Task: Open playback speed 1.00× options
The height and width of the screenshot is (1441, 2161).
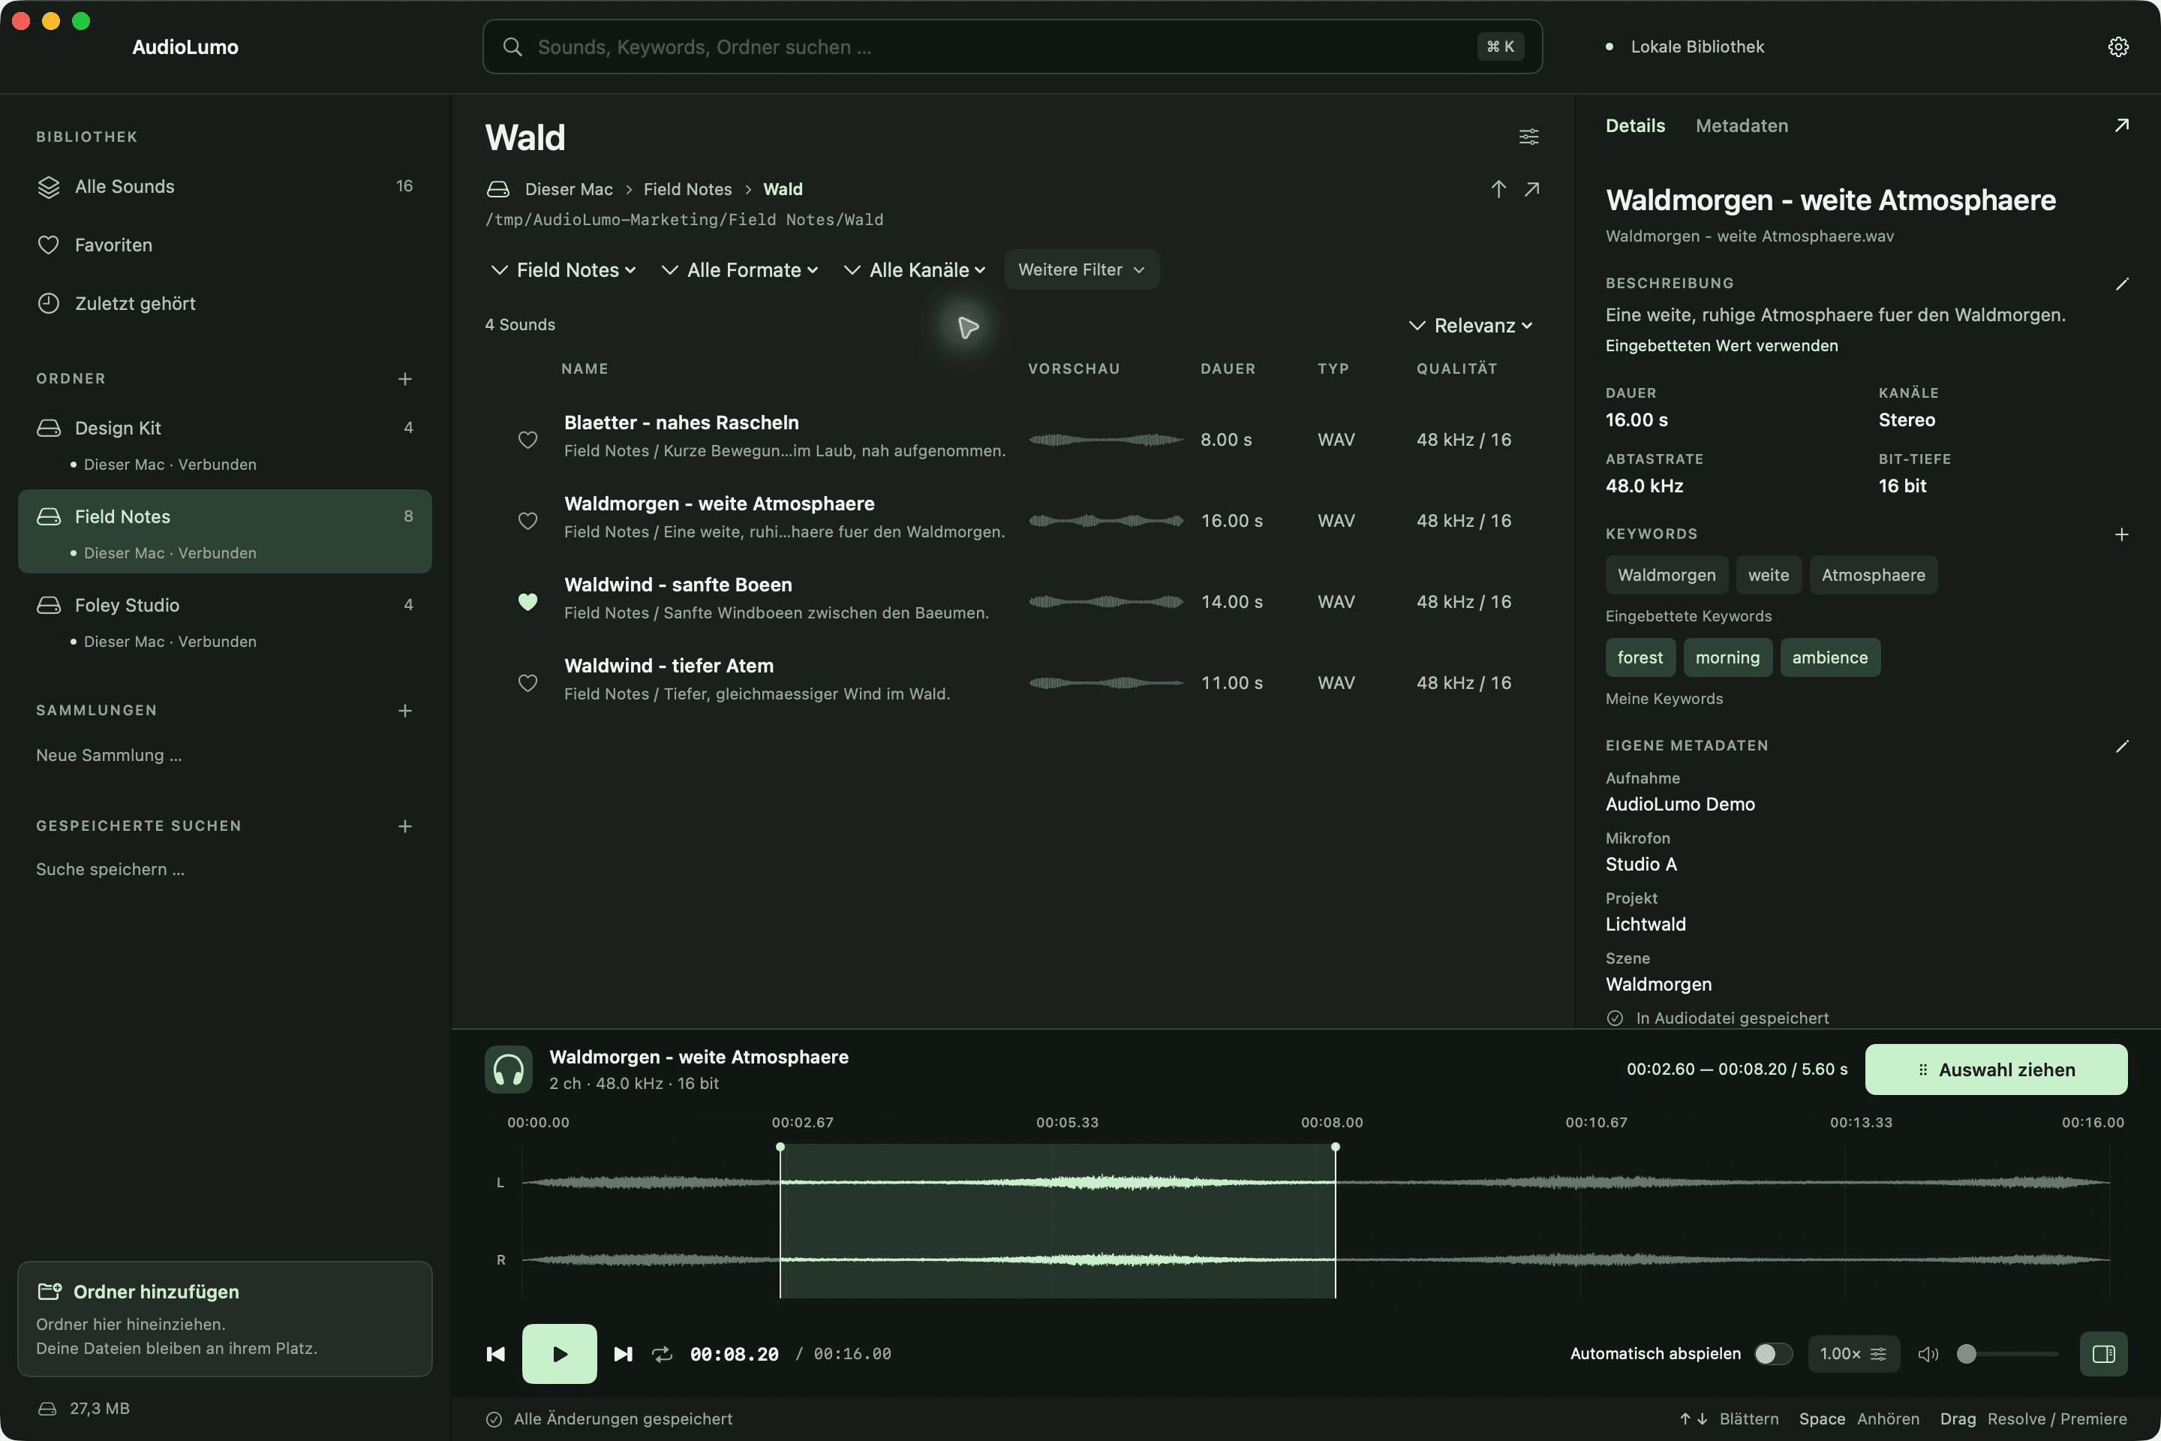Action: [x=1853, y=1354]
